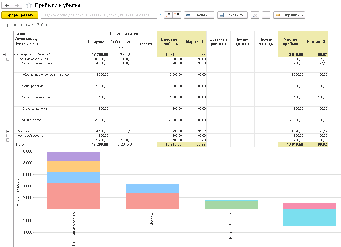Open report settings gear icon

255,15
